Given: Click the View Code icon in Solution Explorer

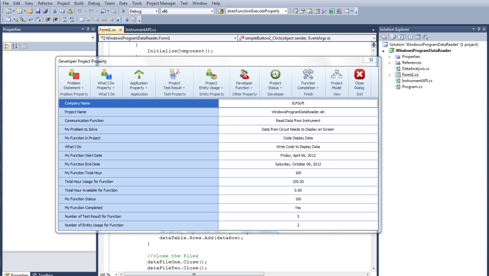Looking at the screenshot, I should point(410,37).
